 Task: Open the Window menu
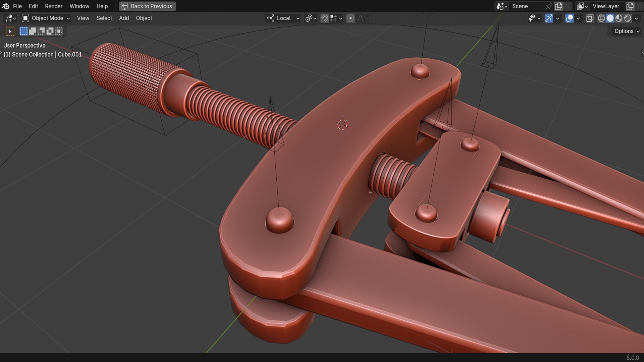pyautogui.click(x=79, y=6)
